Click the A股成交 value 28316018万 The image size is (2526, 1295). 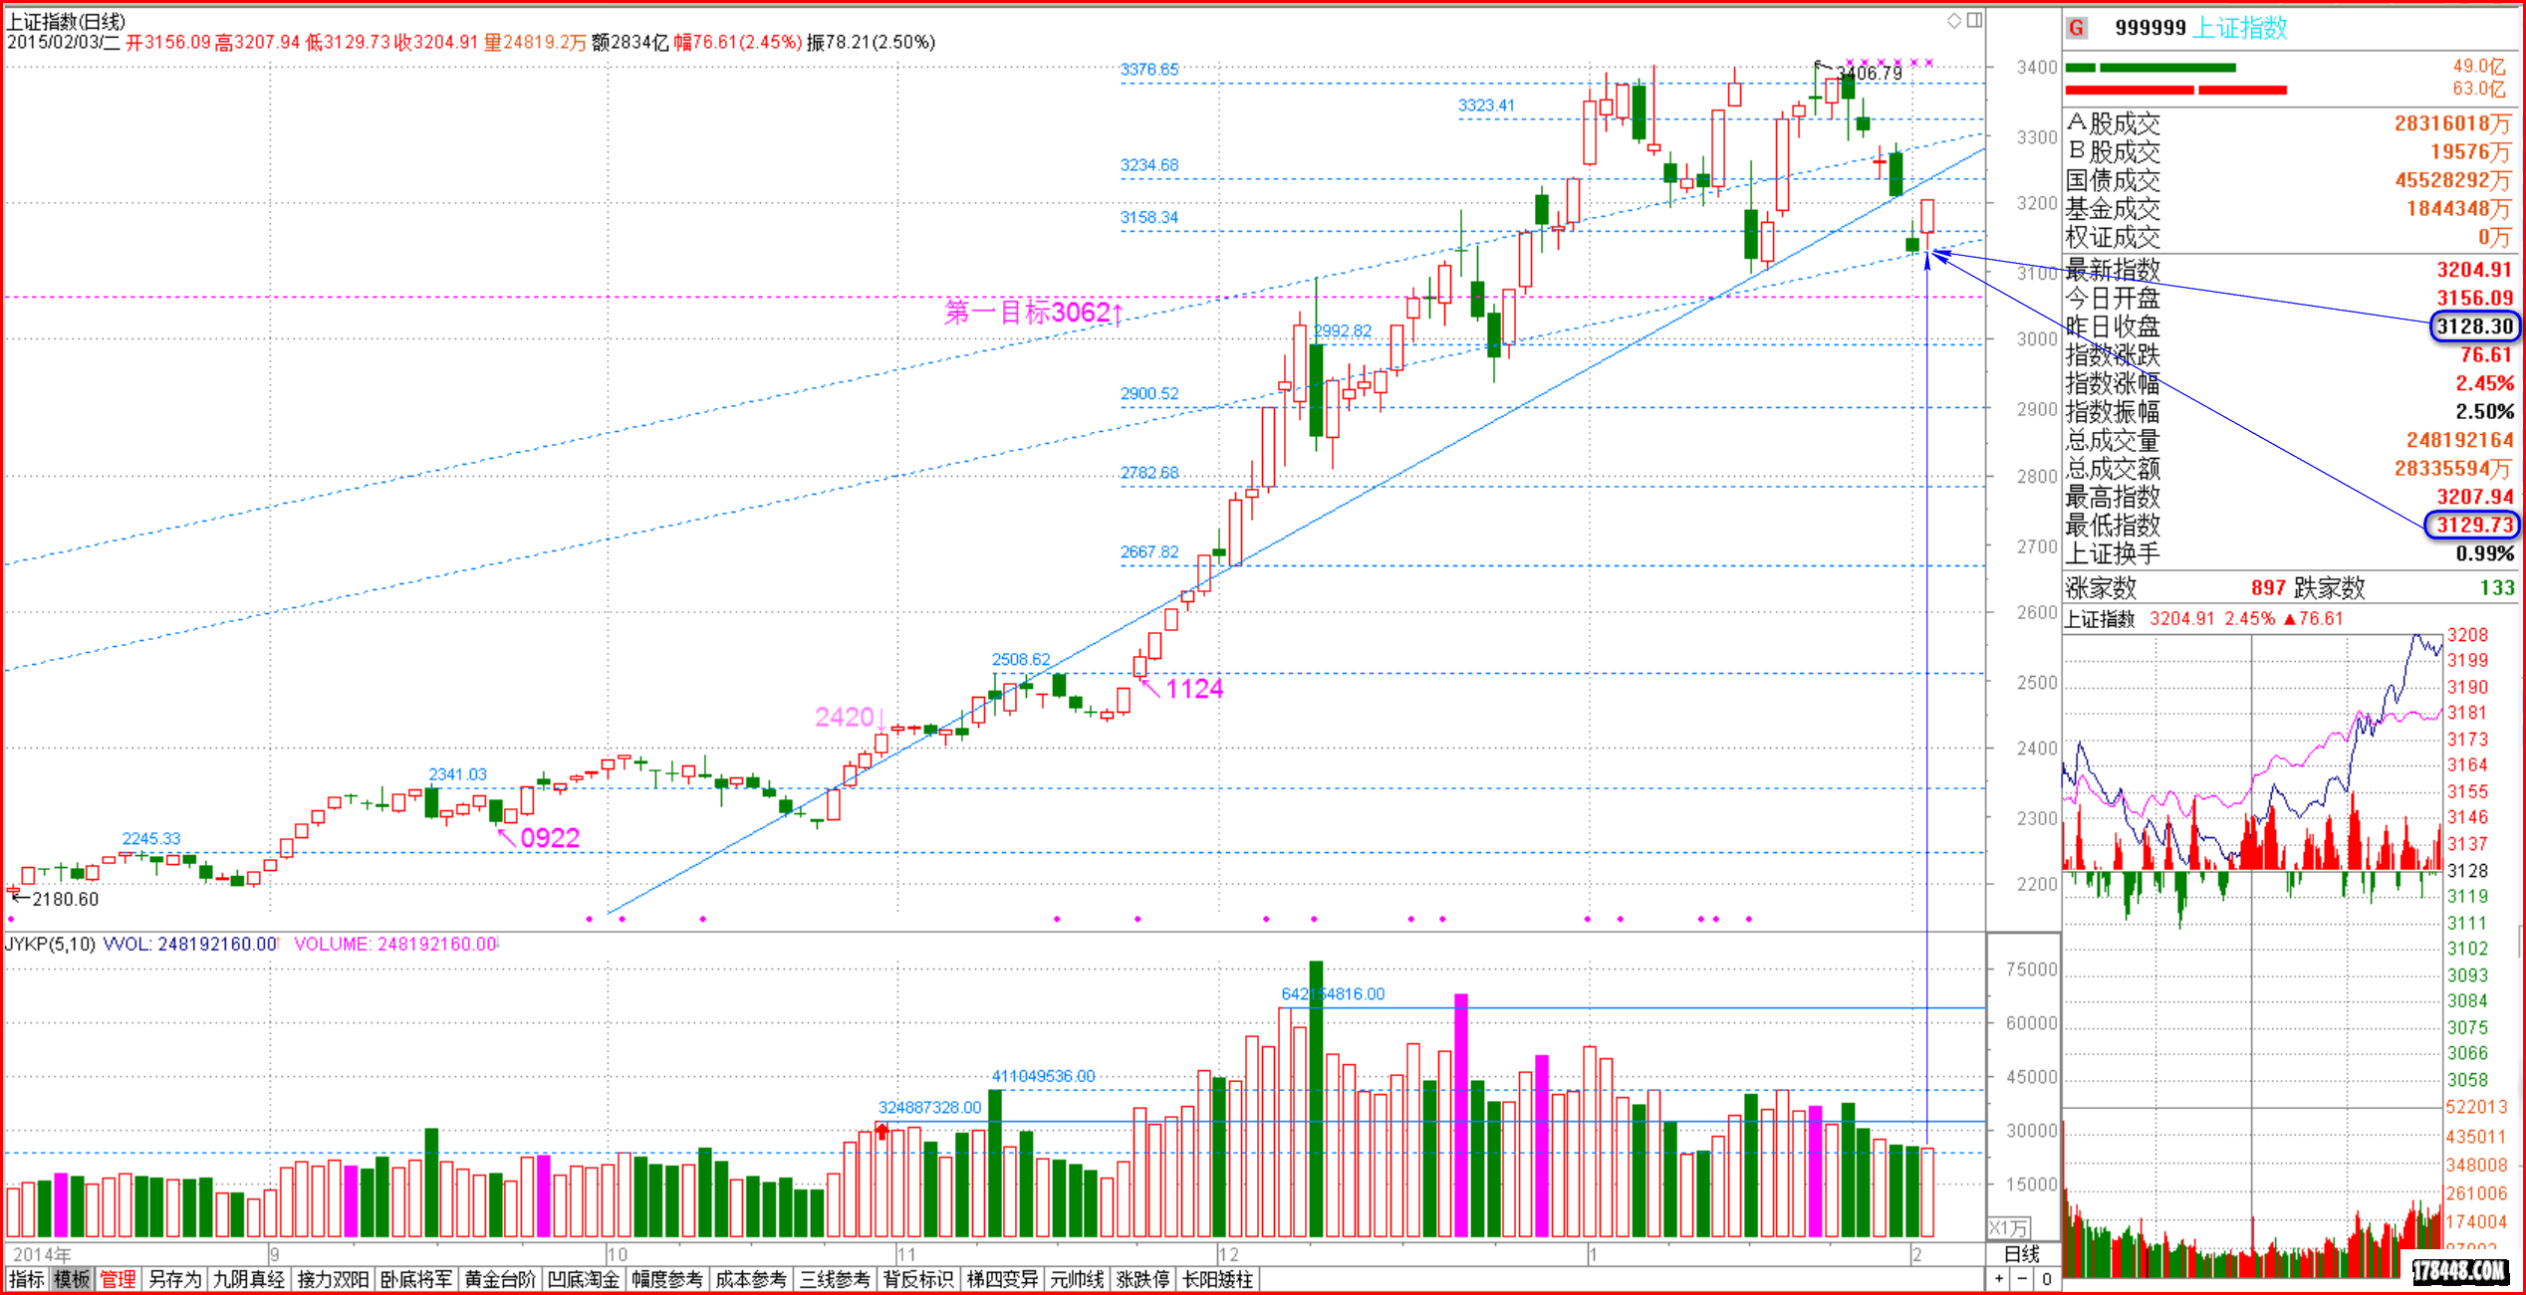(x=2452, y=123)
